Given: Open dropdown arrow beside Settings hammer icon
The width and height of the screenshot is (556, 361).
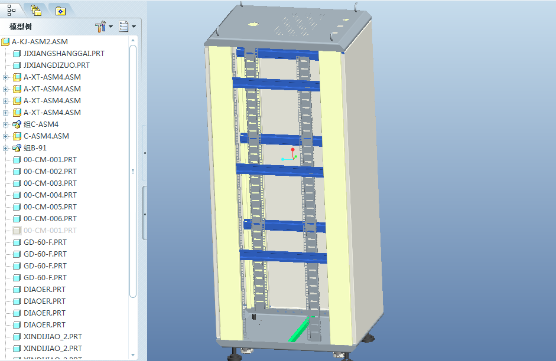Looking at the screenshot, I should click(x=110, y=26).
